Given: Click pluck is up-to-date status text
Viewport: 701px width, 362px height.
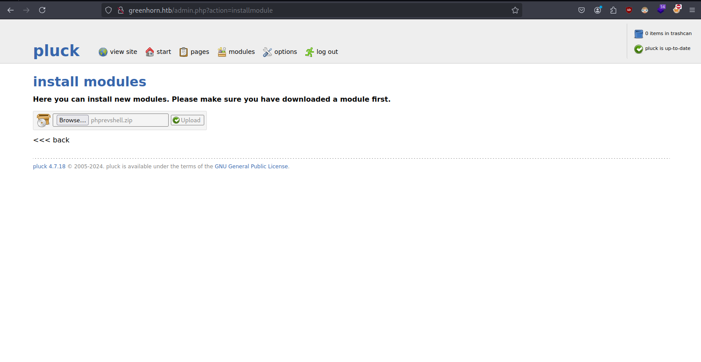Looking at the screenshot, I should coord(668,48).
